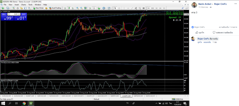Viewport: 239px width, 106px height.
Task: Click the New Order button
Action: (x=38, y=8)
